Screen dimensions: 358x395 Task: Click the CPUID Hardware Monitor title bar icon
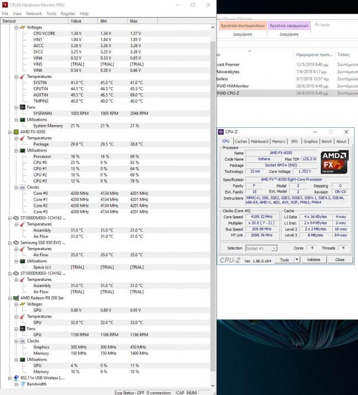click(5, 5)
